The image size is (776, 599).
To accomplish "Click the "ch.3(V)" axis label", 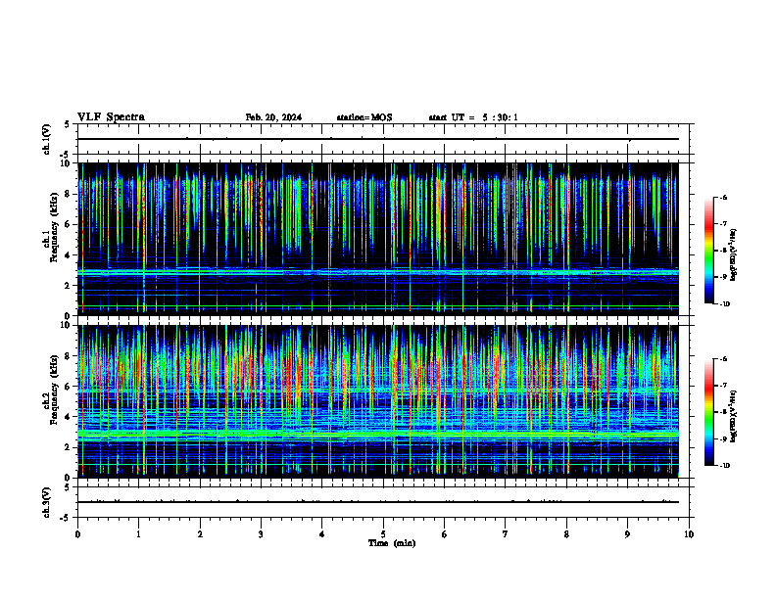I will (x=46, y=502).
